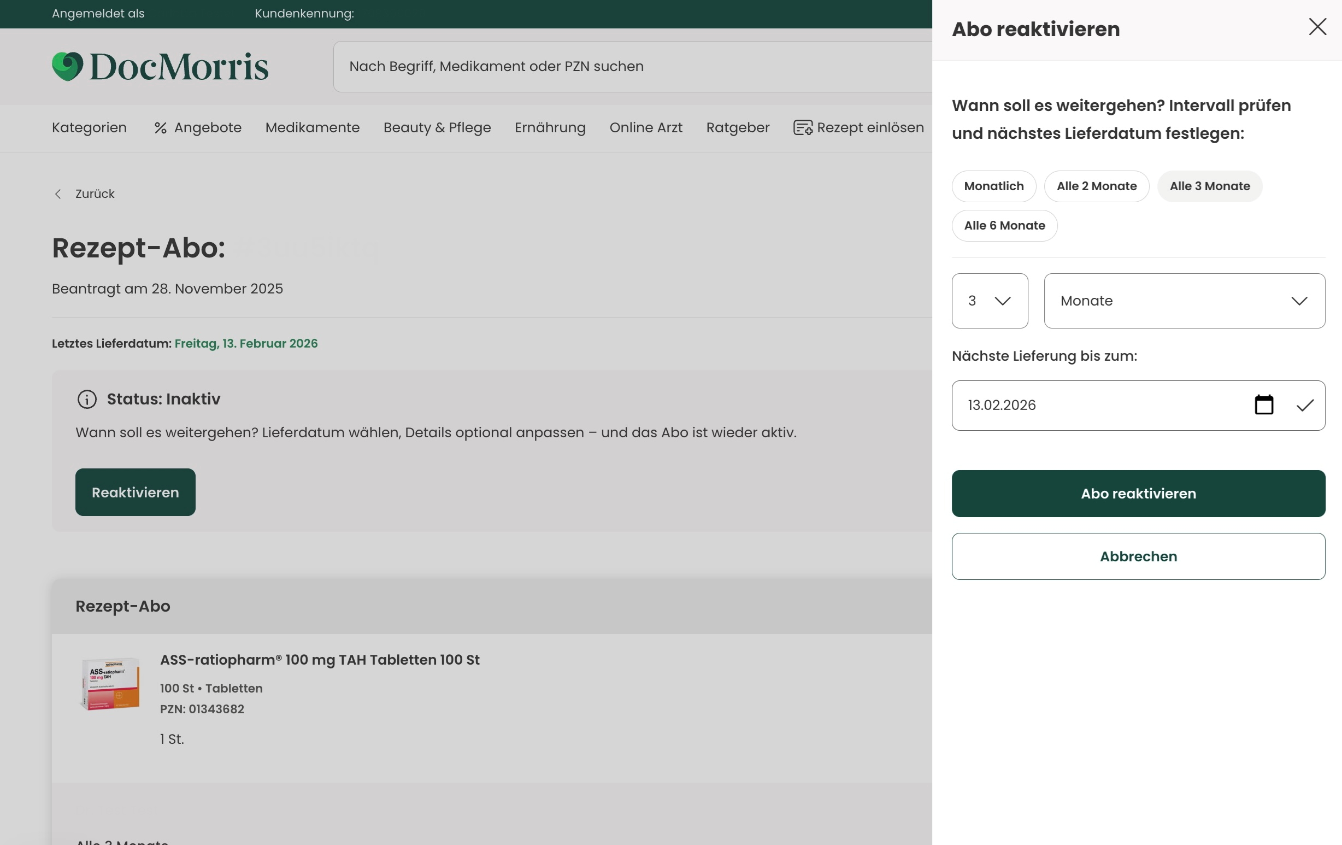
Task: Open the Monate unit dropdown
Action: pyautogui.click(x=1184, y=301)
